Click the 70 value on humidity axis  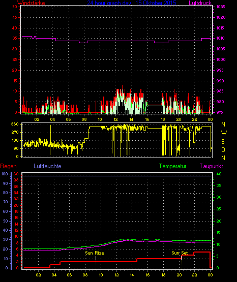tap(6, 202)
